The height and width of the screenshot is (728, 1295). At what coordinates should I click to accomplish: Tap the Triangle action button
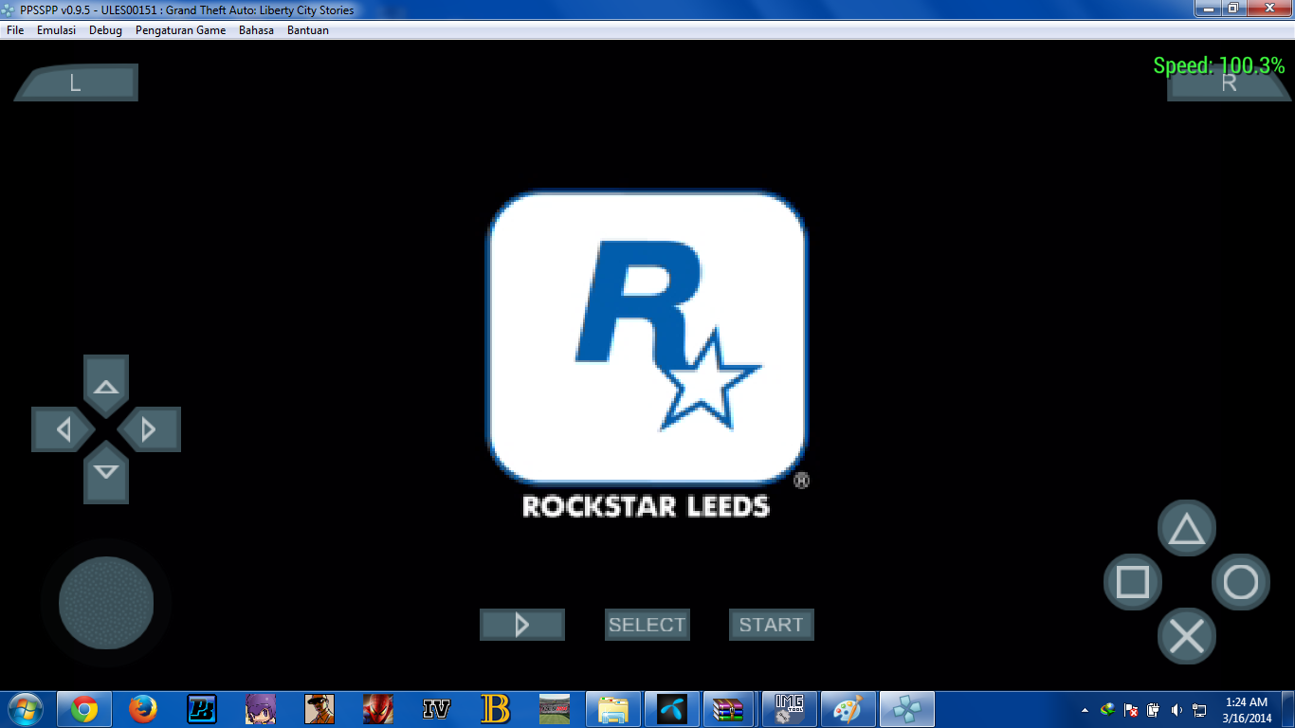click(1187, 529)
